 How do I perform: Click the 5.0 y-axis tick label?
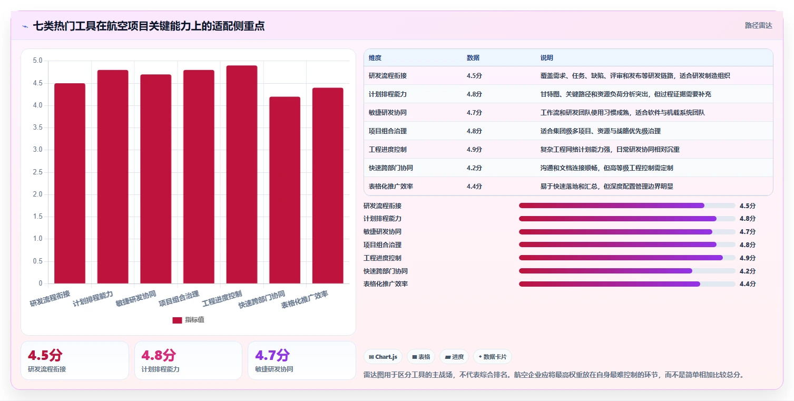tap(37, 61)
